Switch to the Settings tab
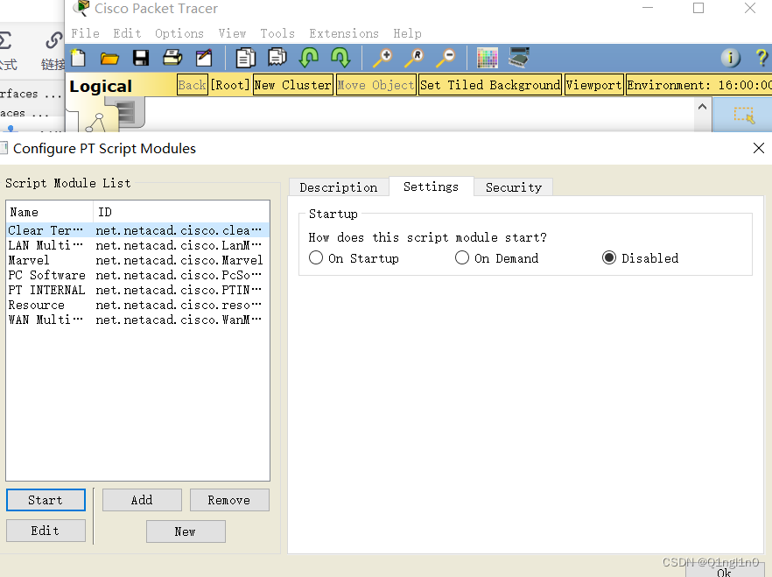Viewport: 772px width, 577px height. tap(431, 186)
